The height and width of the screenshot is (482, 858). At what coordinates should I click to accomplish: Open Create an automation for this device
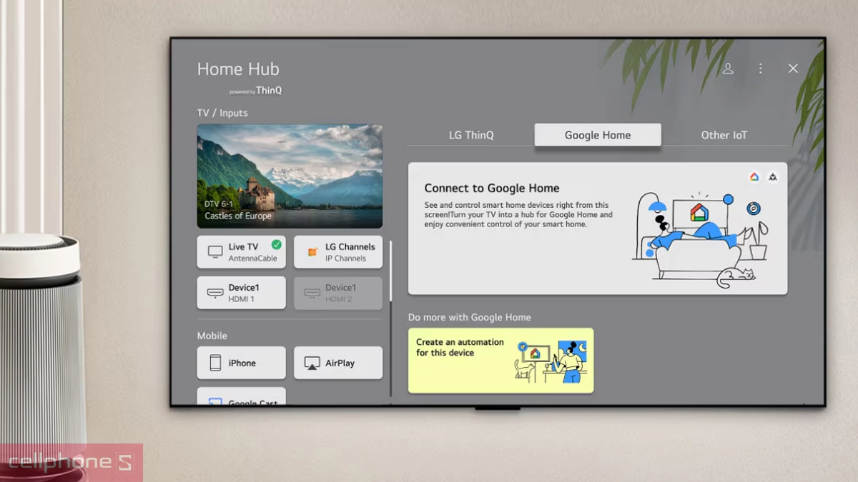[x=500, y=361]
